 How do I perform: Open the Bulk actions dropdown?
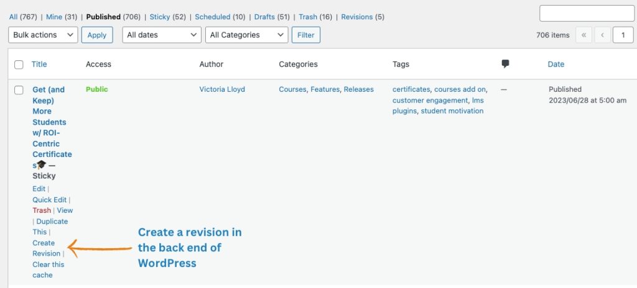click(43, 35)
